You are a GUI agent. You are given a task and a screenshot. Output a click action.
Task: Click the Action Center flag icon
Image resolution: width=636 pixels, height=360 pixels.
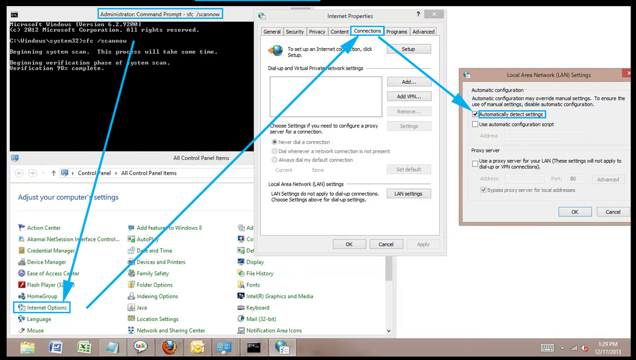[x=22, y=227]
